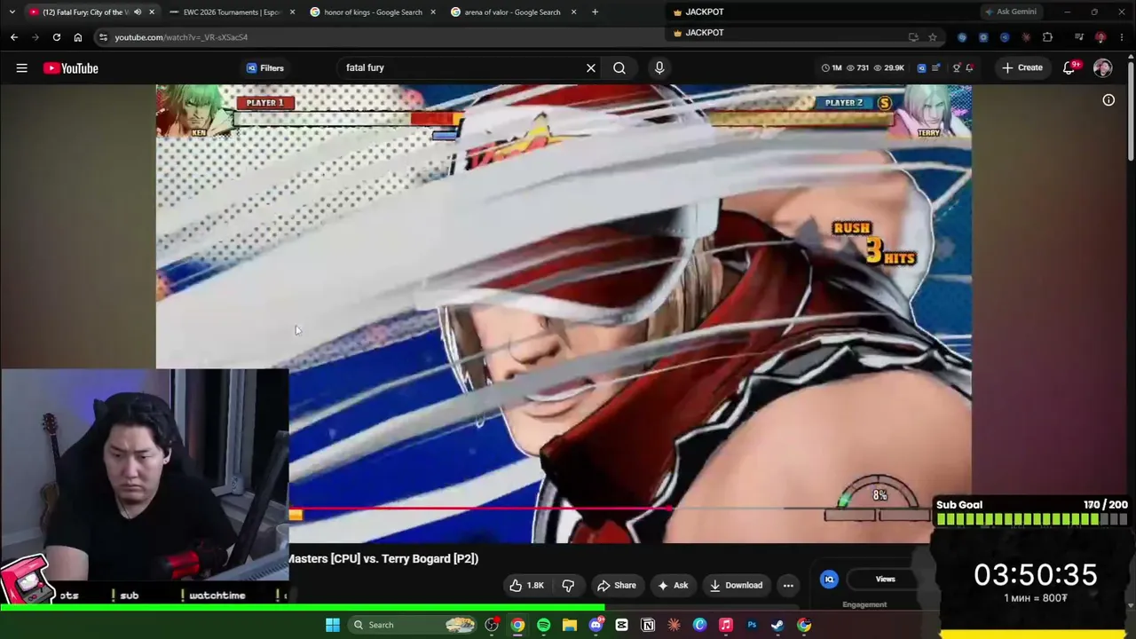
Task: Open Canva from the taskbar
Action: click(x=699, y=625)
